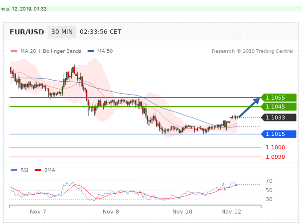The width and height of the screenshot is (302, 224).
Task: Click the blue MA 50 legend swatch
Action: coord(91,51)
